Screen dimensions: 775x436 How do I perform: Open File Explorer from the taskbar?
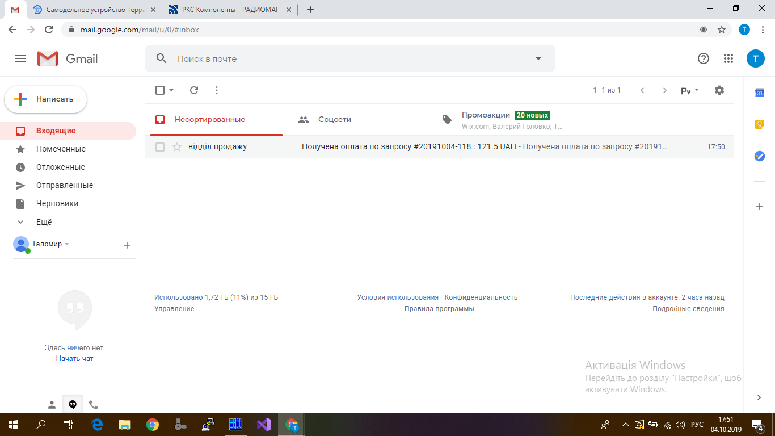click(124, 425)
